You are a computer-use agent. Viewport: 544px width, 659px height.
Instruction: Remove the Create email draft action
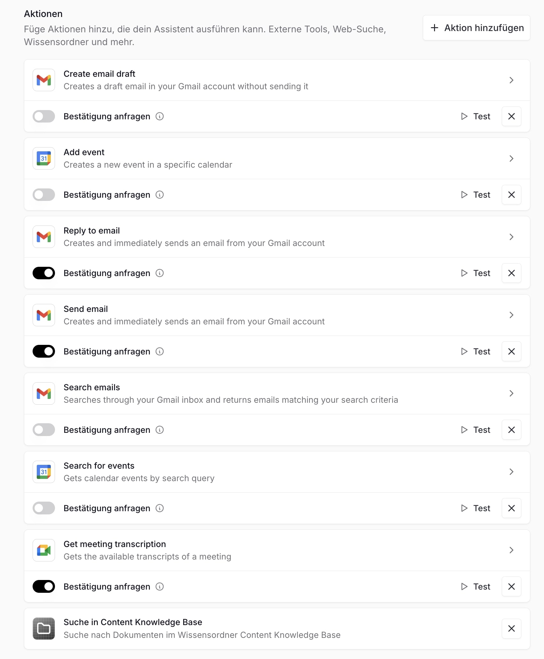coord(511,116)
